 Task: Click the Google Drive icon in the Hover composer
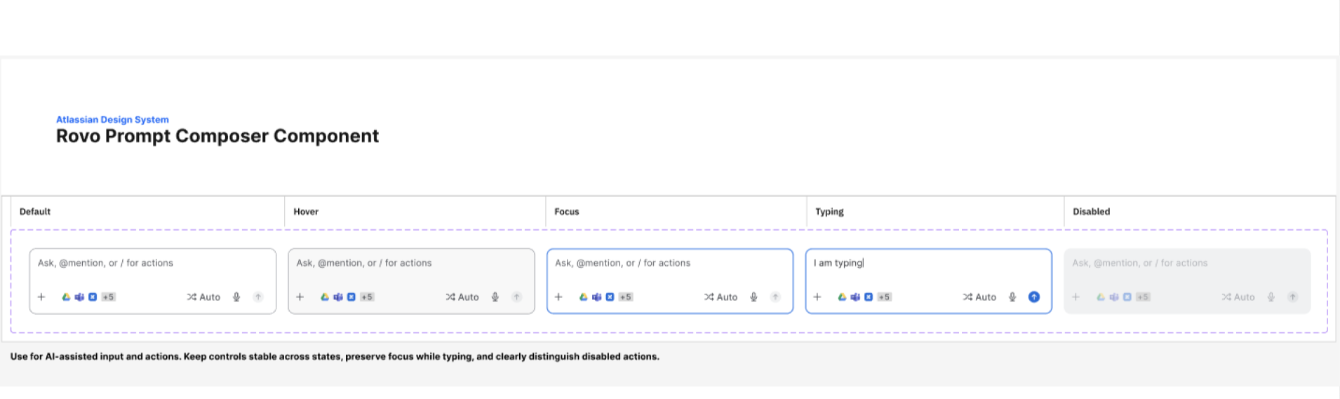tap(325, 297)
